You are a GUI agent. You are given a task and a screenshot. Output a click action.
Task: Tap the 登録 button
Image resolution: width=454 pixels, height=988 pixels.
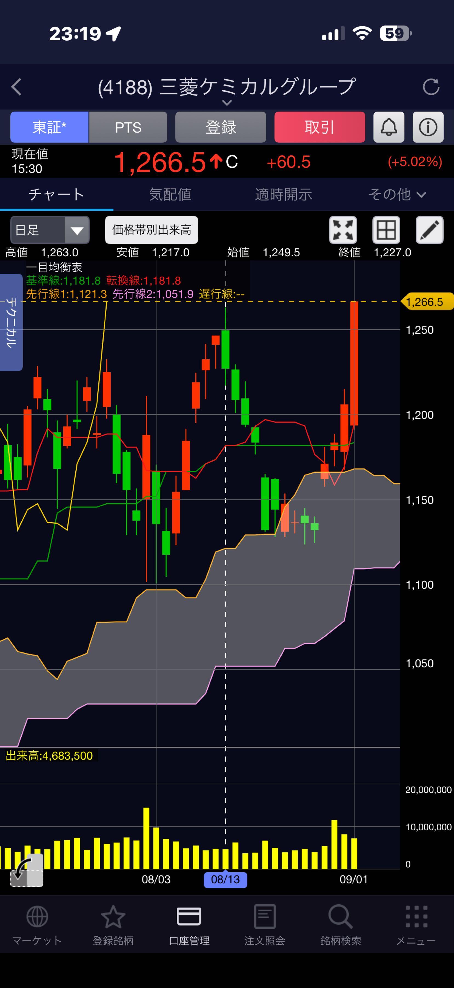coord(221,127)
